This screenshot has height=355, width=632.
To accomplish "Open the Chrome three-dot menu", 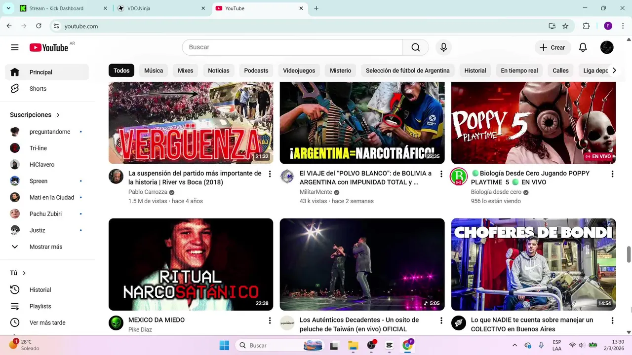I will (x=624, y=26).
